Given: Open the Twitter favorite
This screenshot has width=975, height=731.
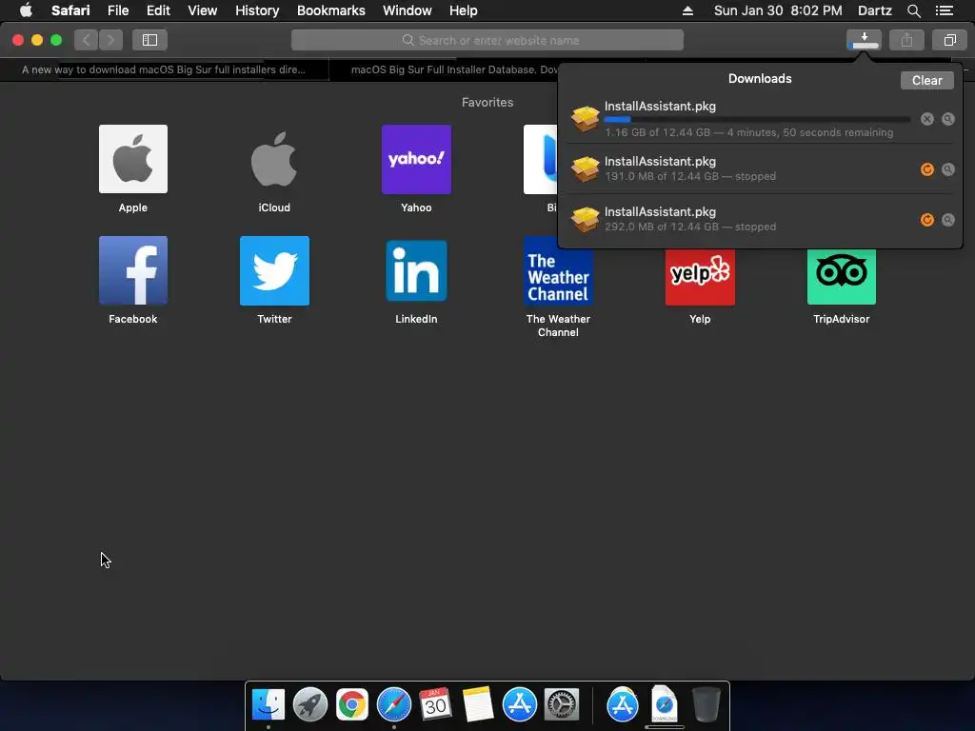Looking at the screenshot, I should (x=274, y=280).
